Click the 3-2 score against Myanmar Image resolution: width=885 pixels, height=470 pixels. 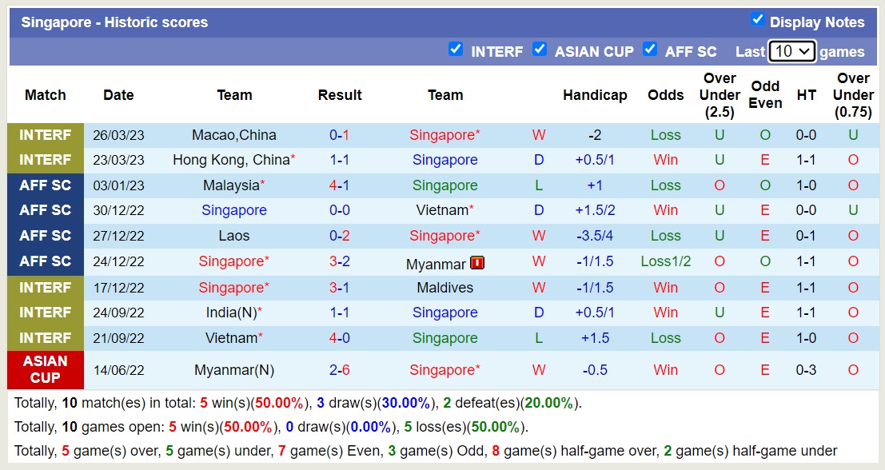click(x=340, y=261)
